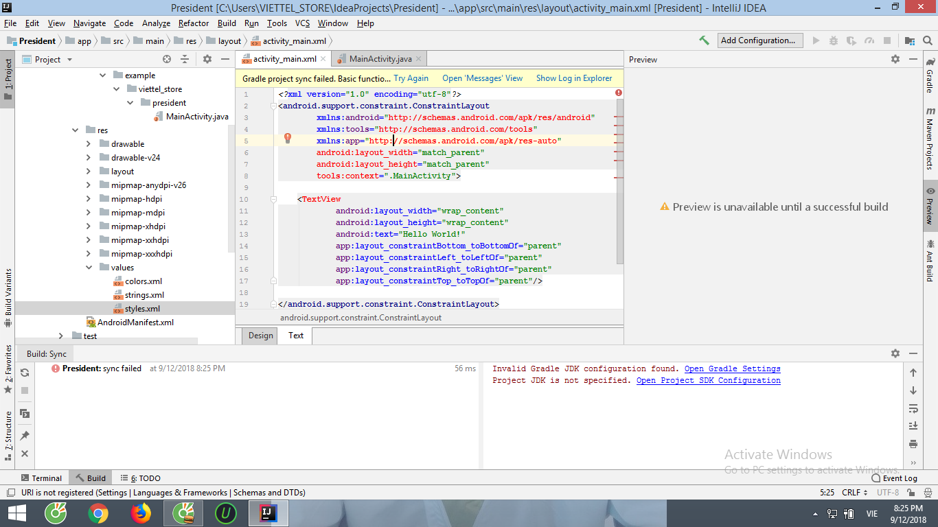Click the red error bulb on line 5
Viewport: 938px width, 527px height.
coord(288,138)
